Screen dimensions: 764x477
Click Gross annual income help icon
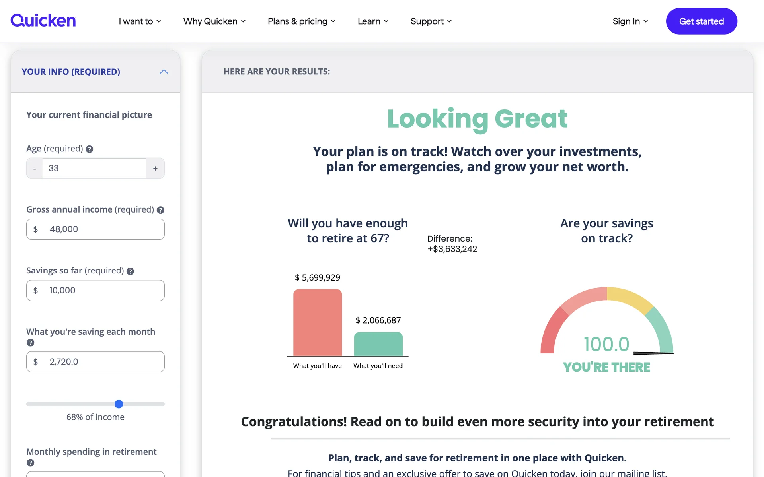160,210
